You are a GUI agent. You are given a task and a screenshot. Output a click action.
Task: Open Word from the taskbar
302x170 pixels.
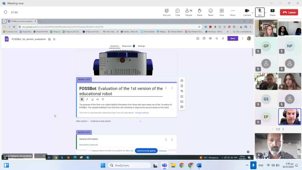tap(199, 165)
